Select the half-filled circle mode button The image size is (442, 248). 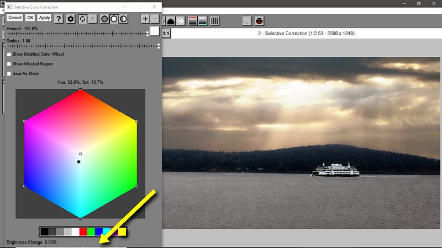[124, 19]
